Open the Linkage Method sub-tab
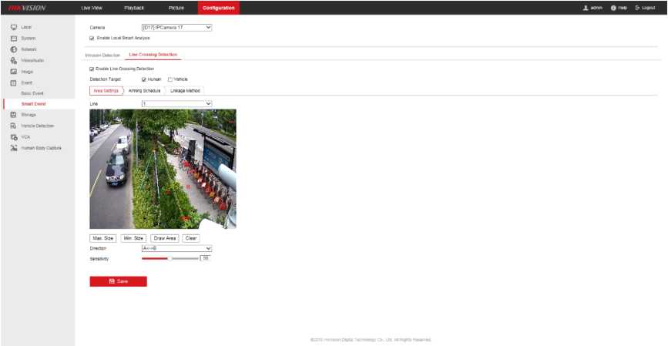668x346 pixels. (185, 91)
